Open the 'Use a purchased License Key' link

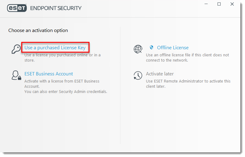(55, 47)
